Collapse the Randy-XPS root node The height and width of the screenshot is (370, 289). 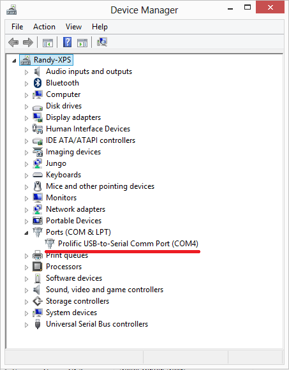tap(15, 61)
